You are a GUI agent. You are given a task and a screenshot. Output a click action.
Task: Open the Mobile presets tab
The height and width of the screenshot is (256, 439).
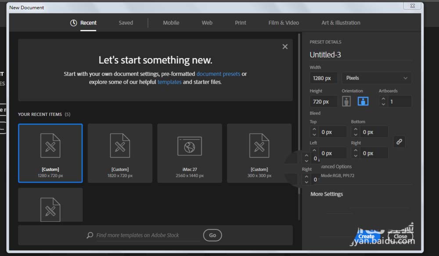[x=171, y=23]
